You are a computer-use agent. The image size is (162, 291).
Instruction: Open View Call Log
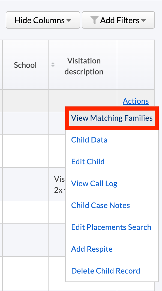94,183
